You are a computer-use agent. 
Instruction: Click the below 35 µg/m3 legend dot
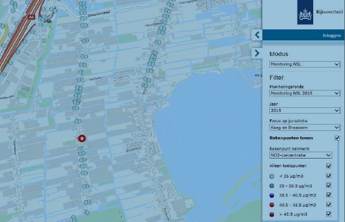click(272, 176)
